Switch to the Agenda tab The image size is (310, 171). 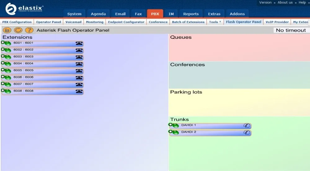pos(98,14)
